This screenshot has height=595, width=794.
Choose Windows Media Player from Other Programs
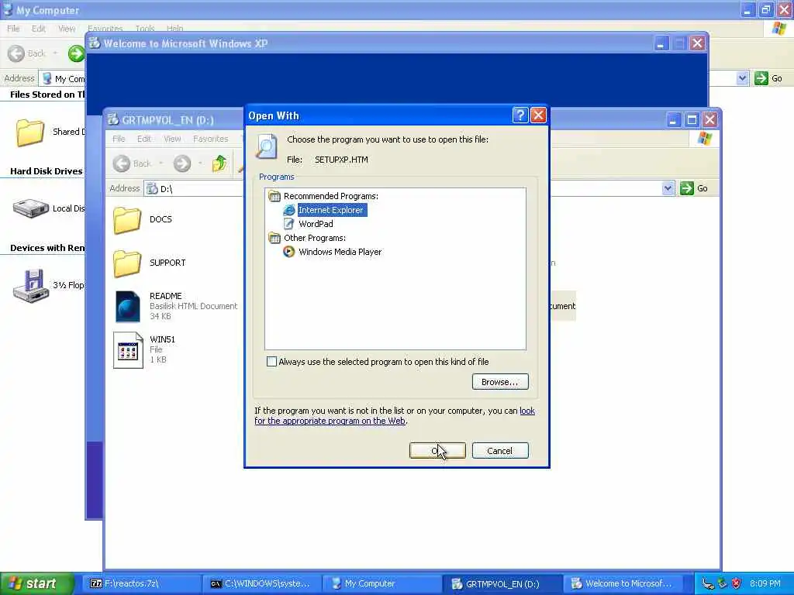[x=340, y=252]
